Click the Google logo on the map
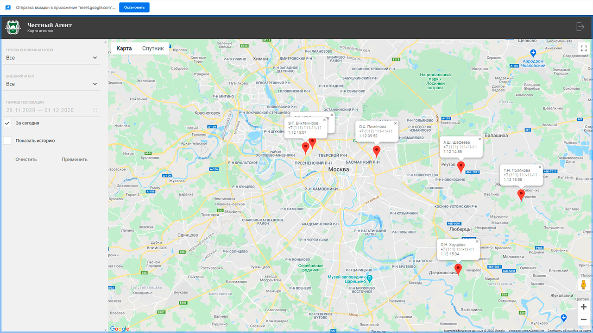Viewport: 593px width, 333px height. pyautogui.click(x=120, y=329)
